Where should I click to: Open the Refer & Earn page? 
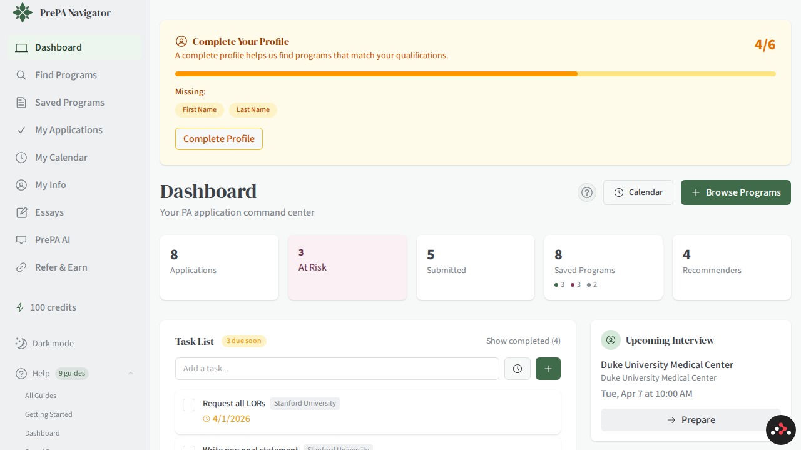coord(74,267)
